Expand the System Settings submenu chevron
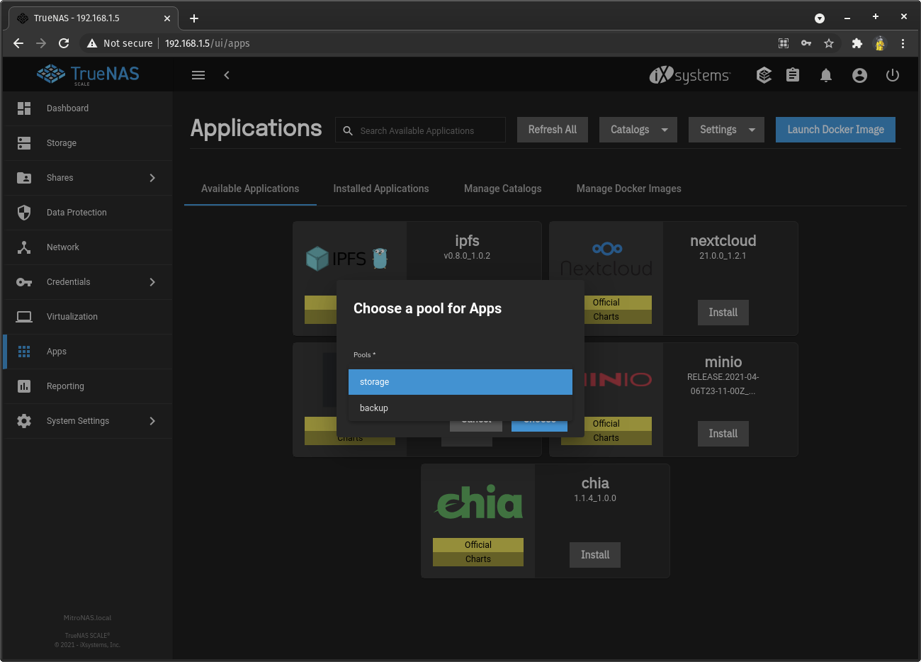The width and height of the screenshot is (921, 662). pos(152,421)
